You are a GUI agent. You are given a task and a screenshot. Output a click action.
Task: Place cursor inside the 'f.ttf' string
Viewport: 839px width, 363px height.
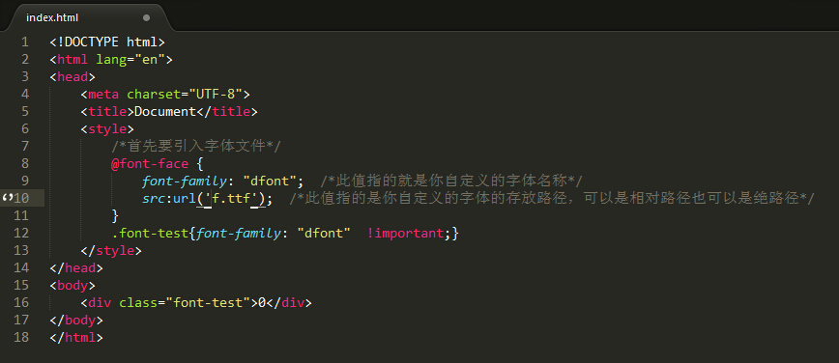pyautogui.click(x=236, y=198)
